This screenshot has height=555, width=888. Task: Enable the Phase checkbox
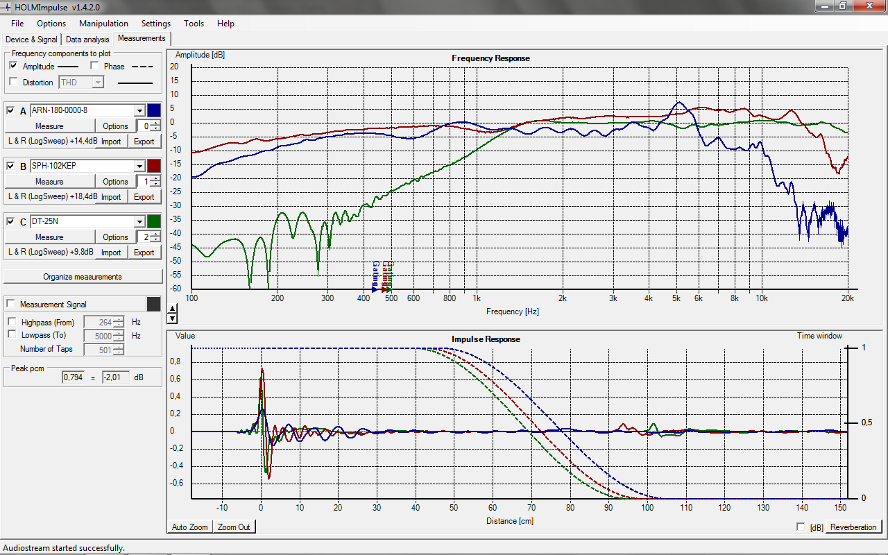tap(95, 66)
